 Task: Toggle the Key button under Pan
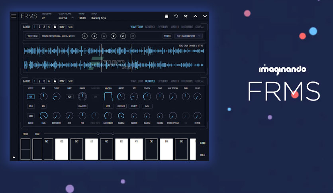point(43,106)
